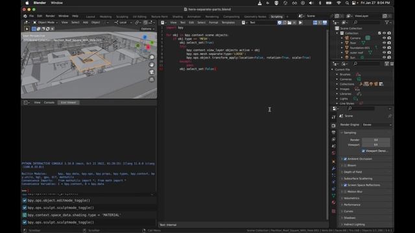Hide Camera with its eye icon
The image size is (415, 233).
(x=384, y=38)
